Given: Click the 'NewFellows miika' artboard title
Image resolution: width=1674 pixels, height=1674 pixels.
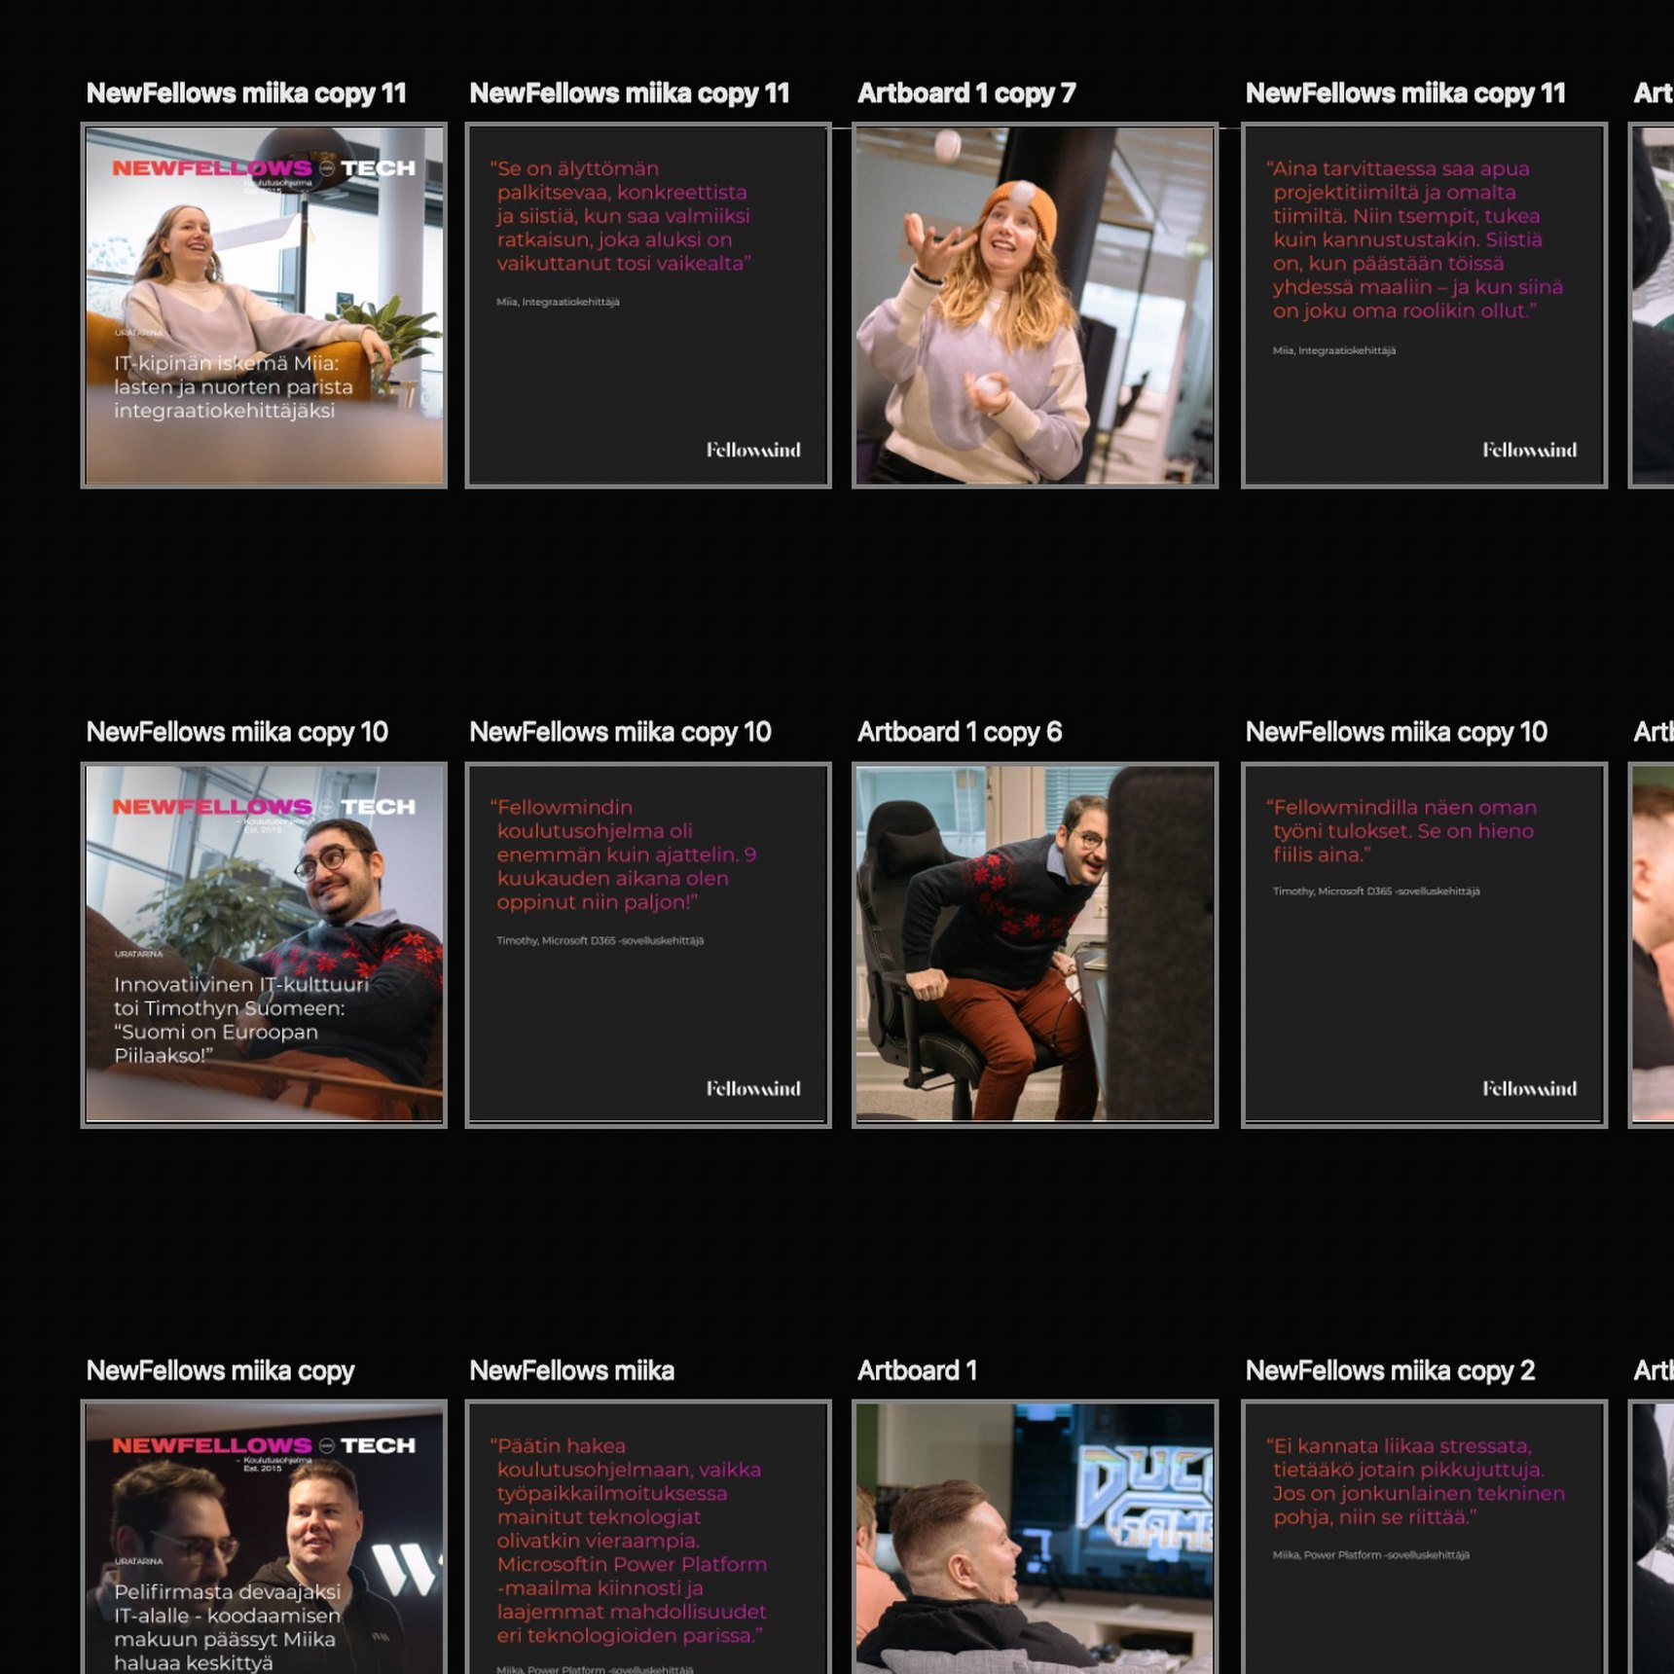Looking at the screenshot, I should [x=571, y=1370].
